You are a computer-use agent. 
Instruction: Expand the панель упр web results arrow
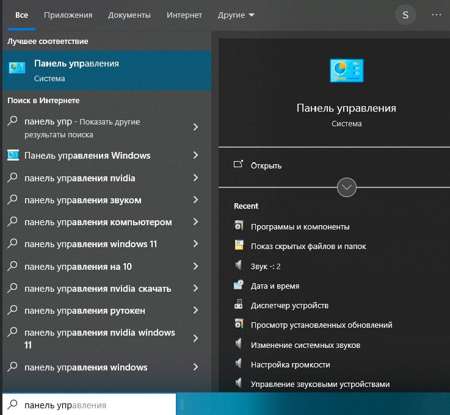pyautogui.click(x=196, y=127)
